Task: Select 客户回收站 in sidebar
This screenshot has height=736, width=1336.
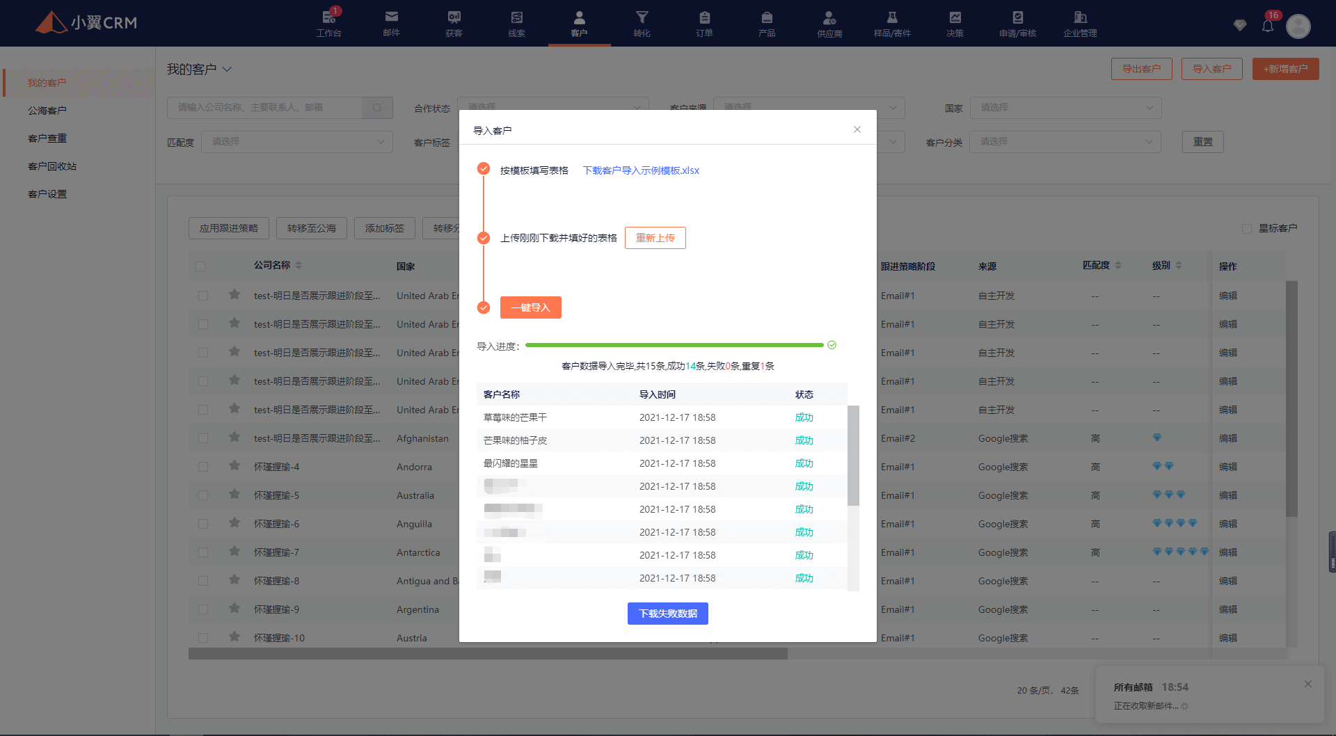Action: pos(51,166)
